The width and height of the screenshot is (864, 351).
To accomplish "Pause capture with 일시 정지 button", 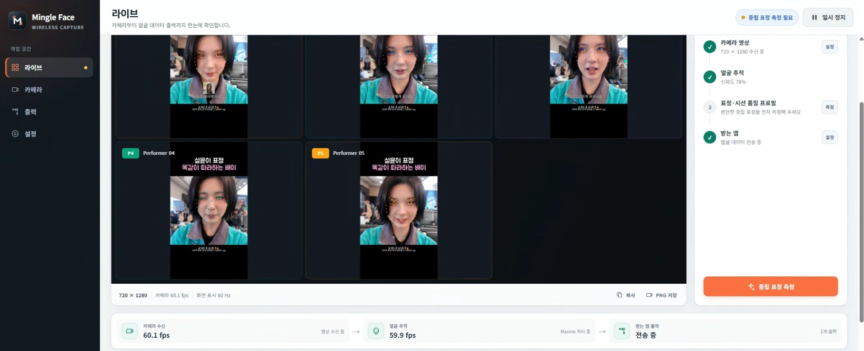I will click(x=828, y=17).
